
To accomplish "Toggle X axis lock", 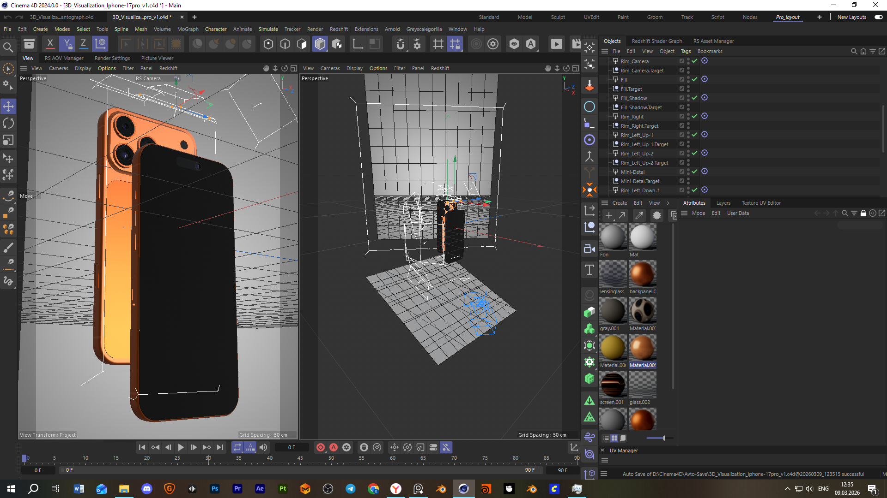I will pyautogui.click(x=50, y=44).
